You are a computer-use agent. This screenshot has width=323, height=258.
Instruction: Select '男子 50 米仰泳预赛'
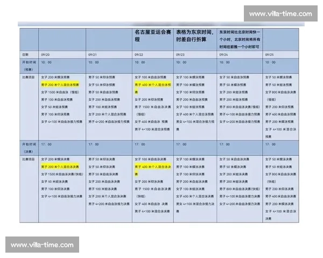(102, 77)
